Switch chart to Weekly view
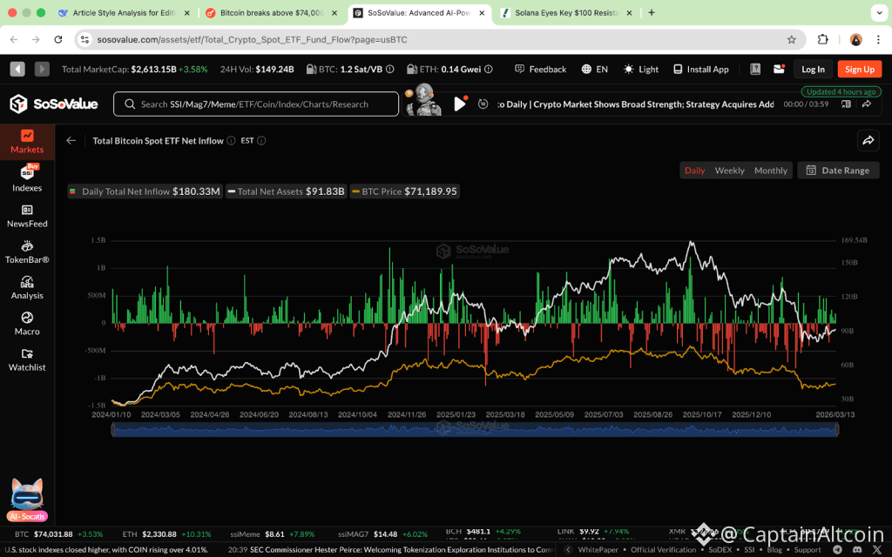Screen dimensions: 892x557 [x=729, y=171]
